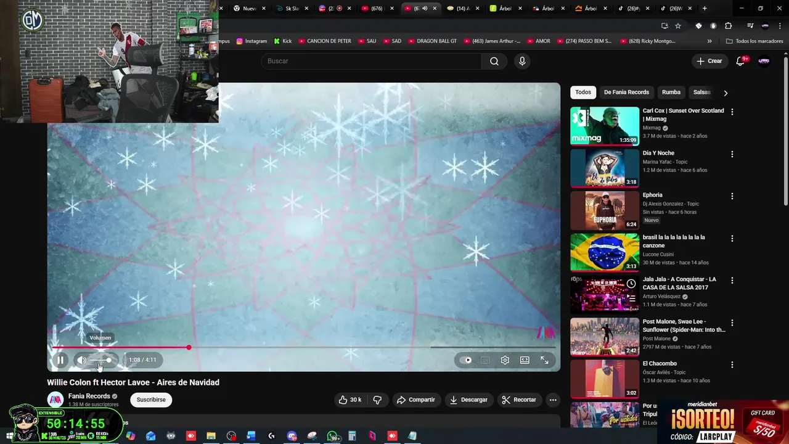The width and height of the screenshot is (789, 444).
Task: Toggle subtitles button in the player
Action: (x=485, y=360)
